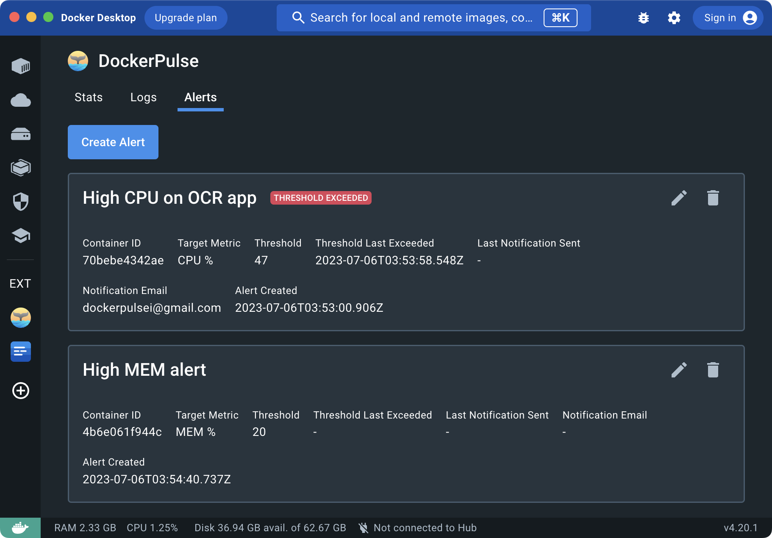The image size is (772, 538).
Task: Click the not connected plug icon in status bar
Action: coord(364,528)
